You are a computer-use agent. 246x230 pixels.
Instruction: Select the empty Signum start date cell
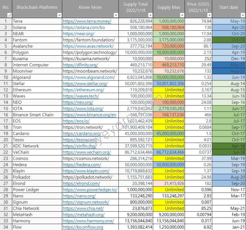pyautogui.click(x=229, y=202)
